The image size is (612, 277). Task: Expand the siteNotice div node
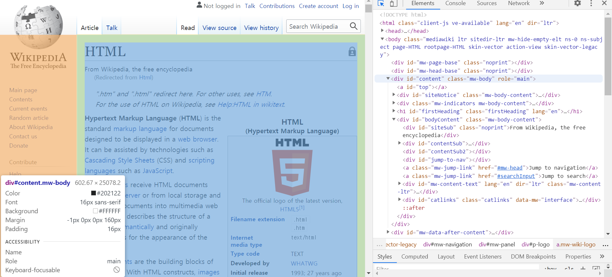394,95
